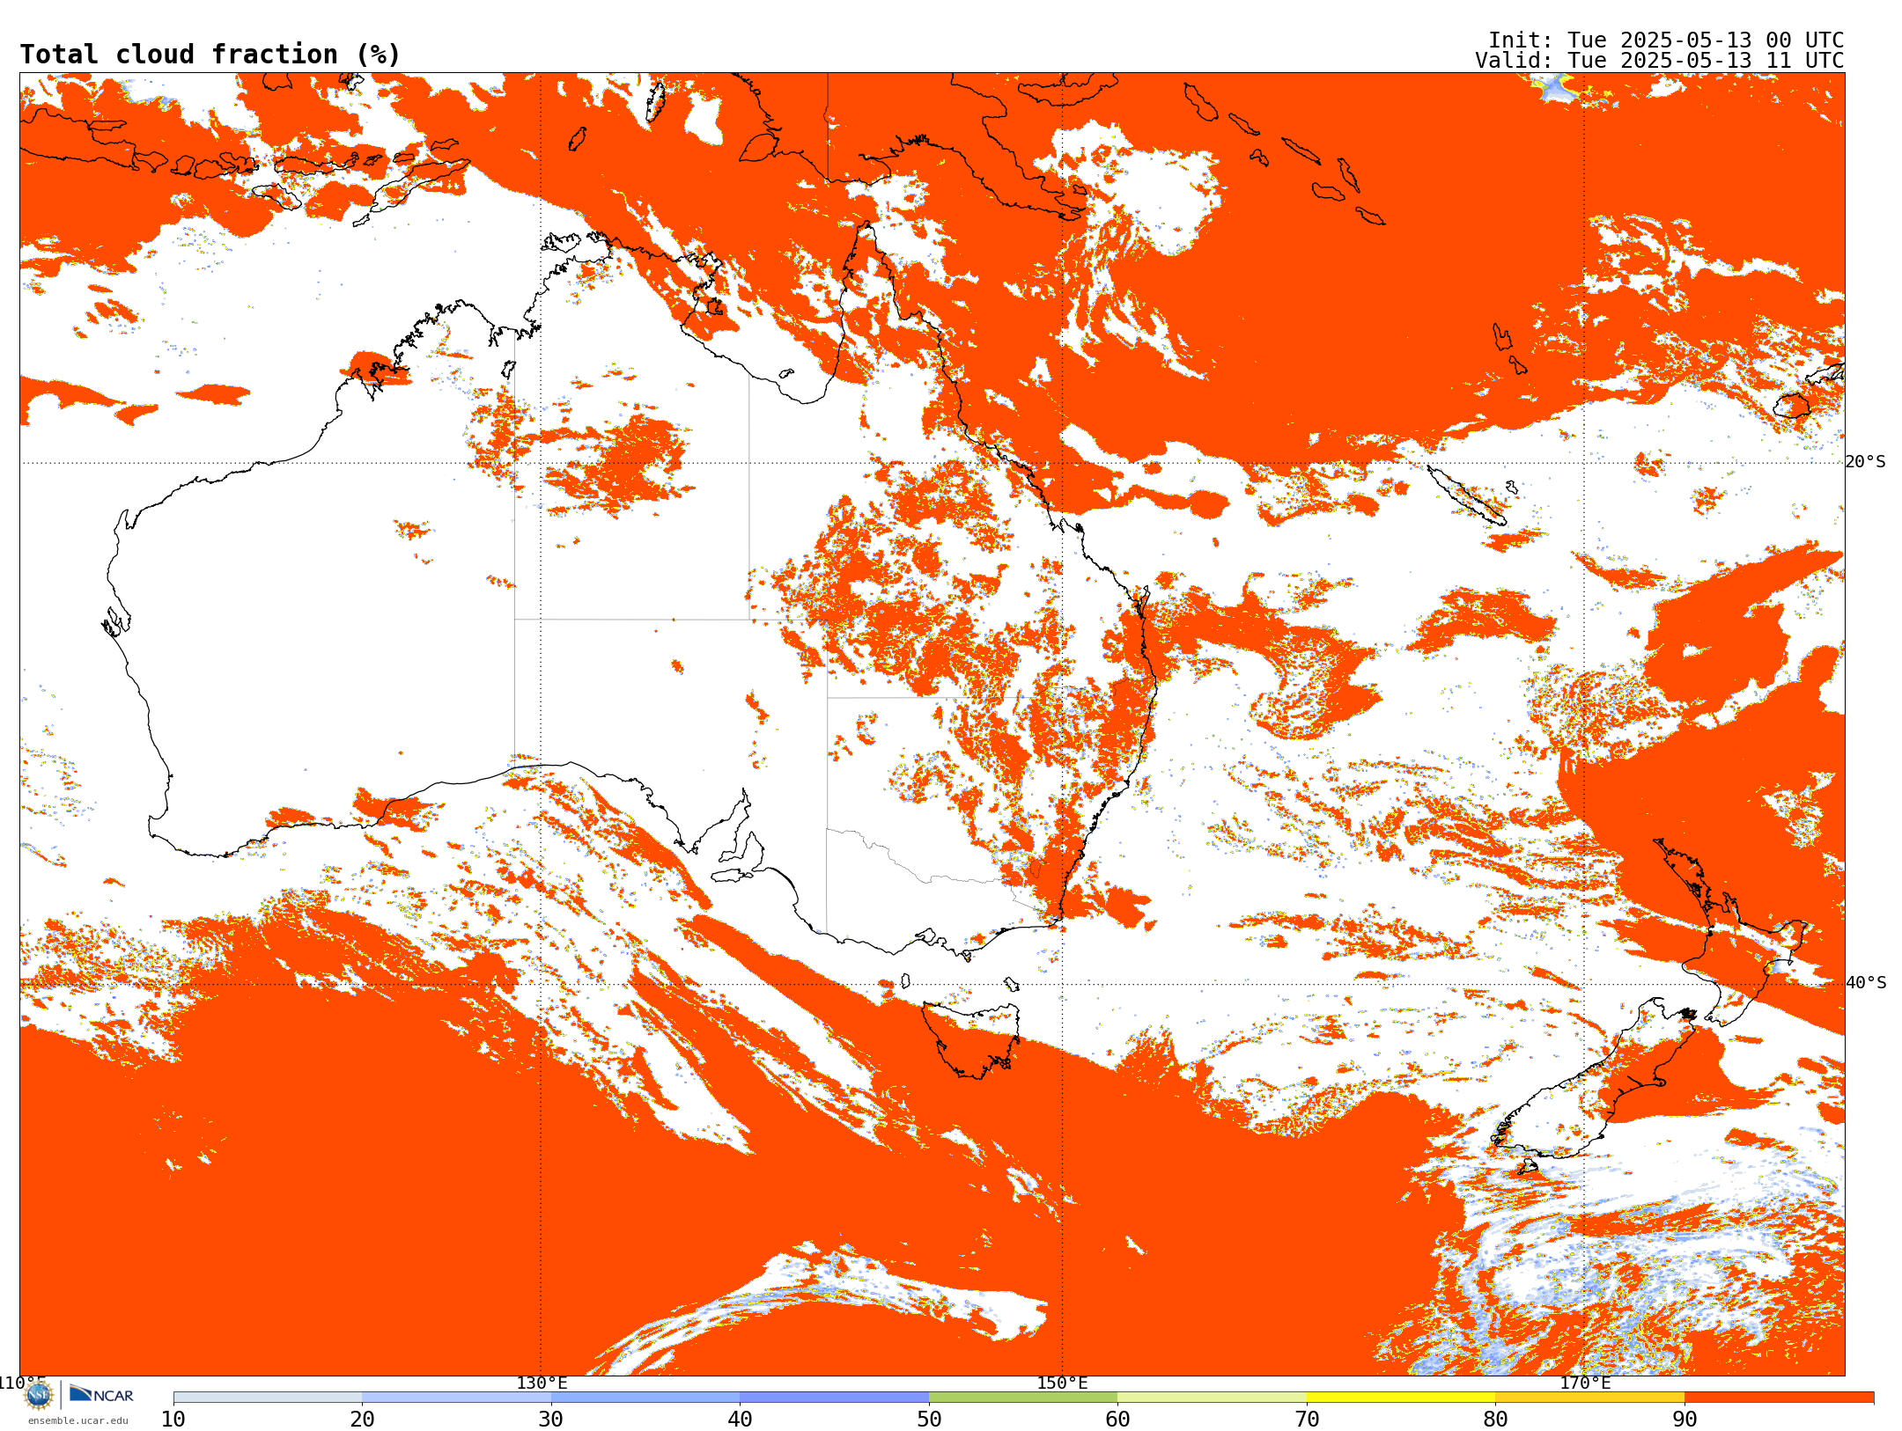Click Tasmania on the map
1902x1431 pixels.
point(973,1038)
